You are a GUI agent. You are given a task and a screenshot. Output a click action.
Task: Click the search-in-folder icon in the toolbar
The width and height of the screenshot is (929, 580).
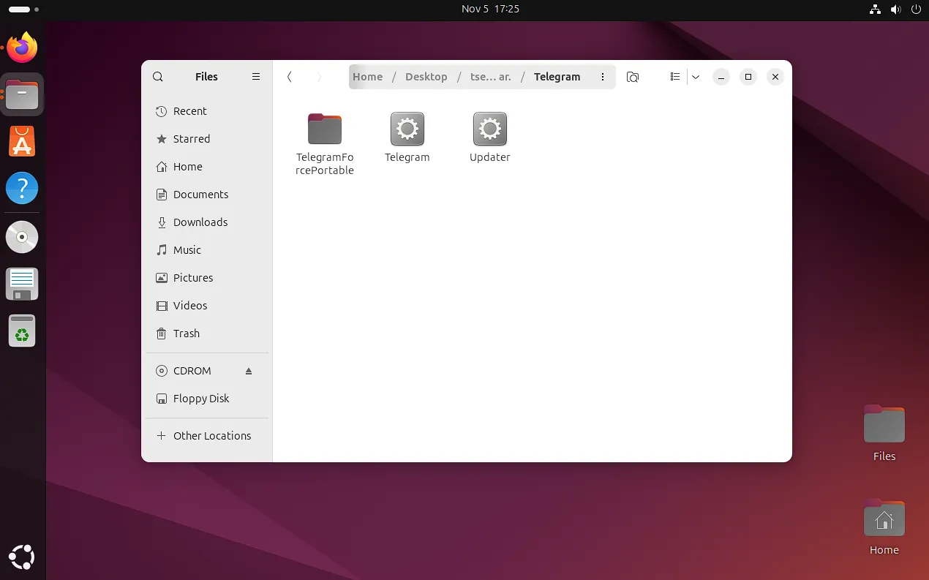[x=633, y=77]
